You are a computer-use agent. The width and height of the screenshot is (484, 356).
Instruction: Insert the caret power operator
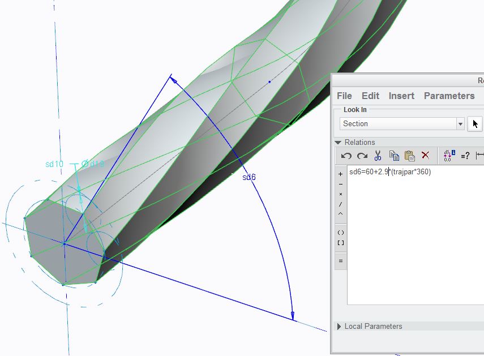340,214
